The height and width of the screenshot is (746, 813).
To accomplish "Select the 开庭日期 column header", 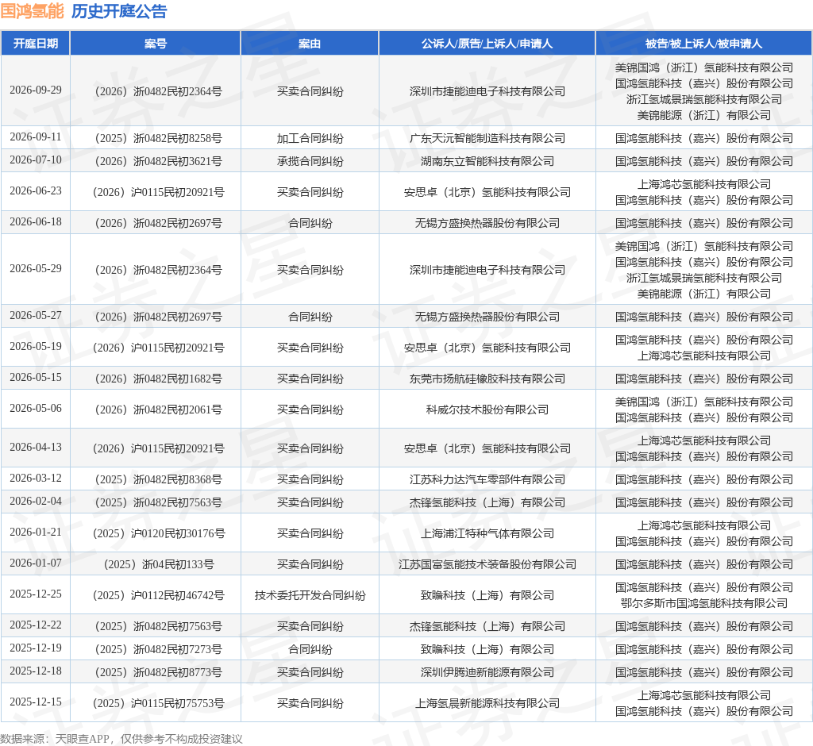I will [x=35, y=44].
